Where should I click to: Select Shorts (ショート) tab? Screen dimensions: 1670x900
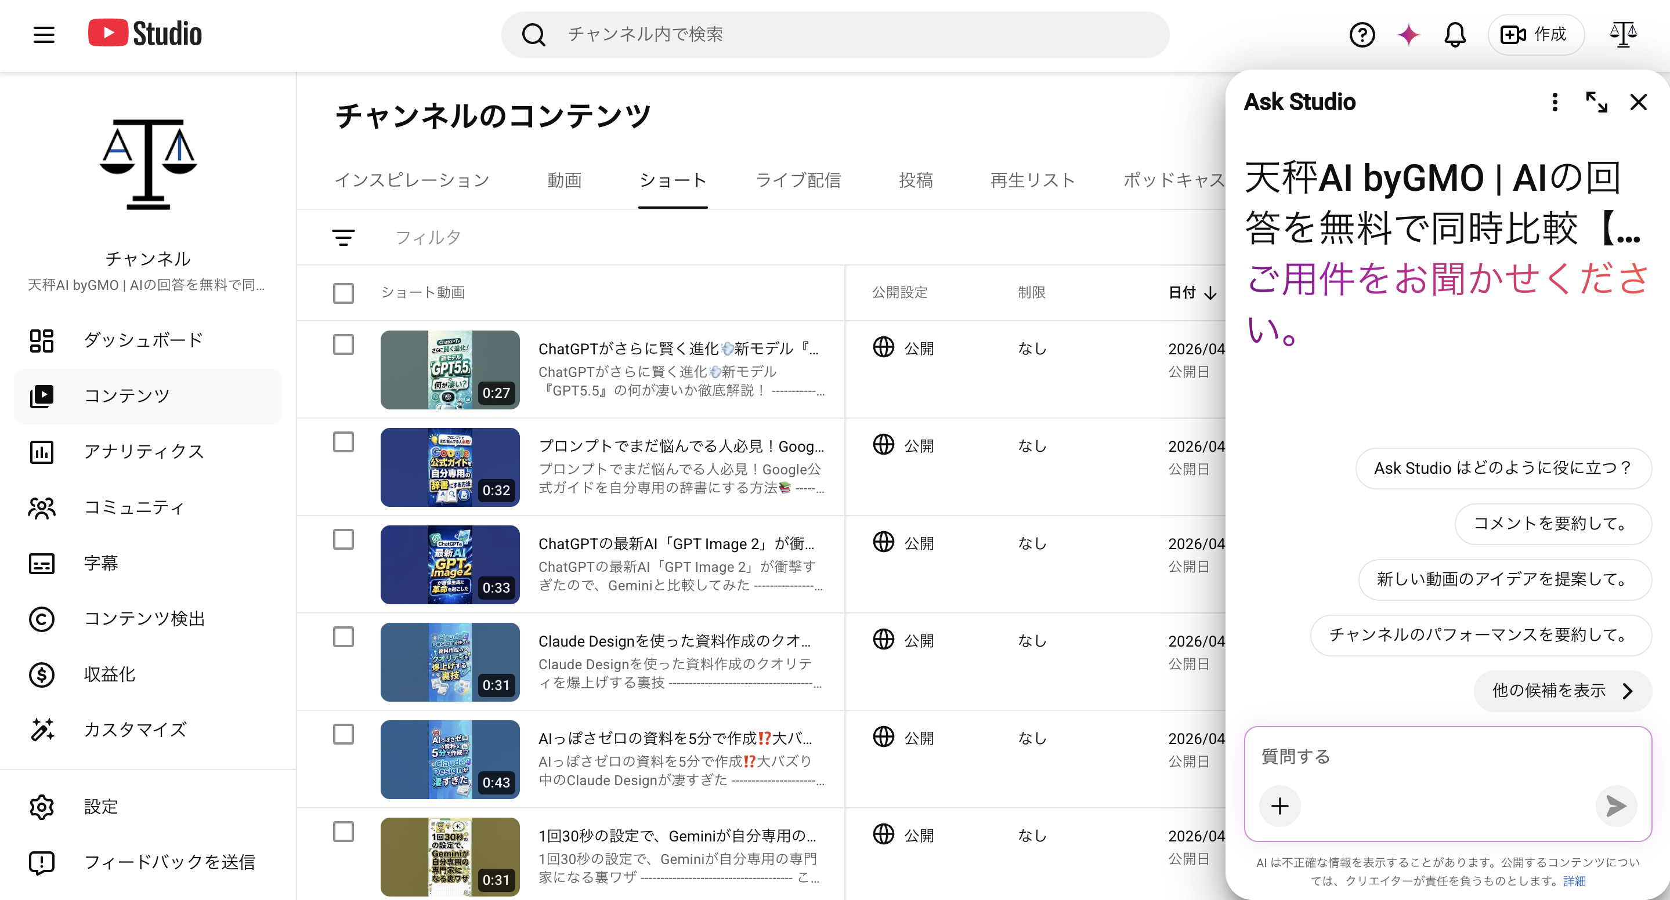click(673, 180)
